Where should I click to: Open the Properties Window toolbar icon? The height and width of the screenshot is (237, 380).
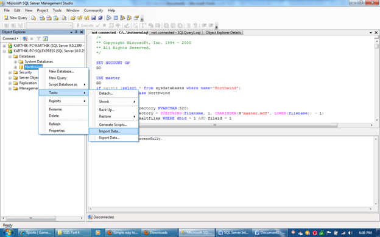pyautogui.click(x=136, y=18)
